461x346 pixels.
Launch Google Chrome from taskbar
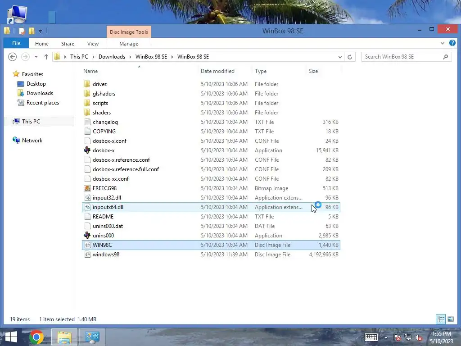(36, 337)
